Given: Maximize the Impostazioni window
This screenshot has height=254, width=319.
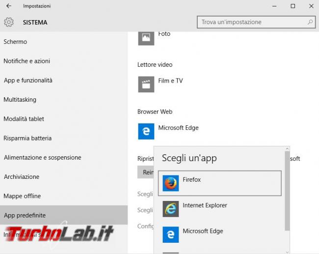Looking at the screenshot, I should tap(293, 6).
